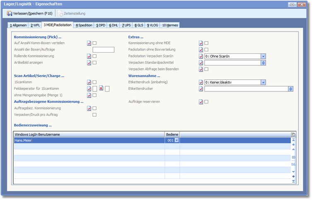Expand the Etikettendruck (einbahnig) dropdown
312x200 pixels.
(x=263, y=82)
